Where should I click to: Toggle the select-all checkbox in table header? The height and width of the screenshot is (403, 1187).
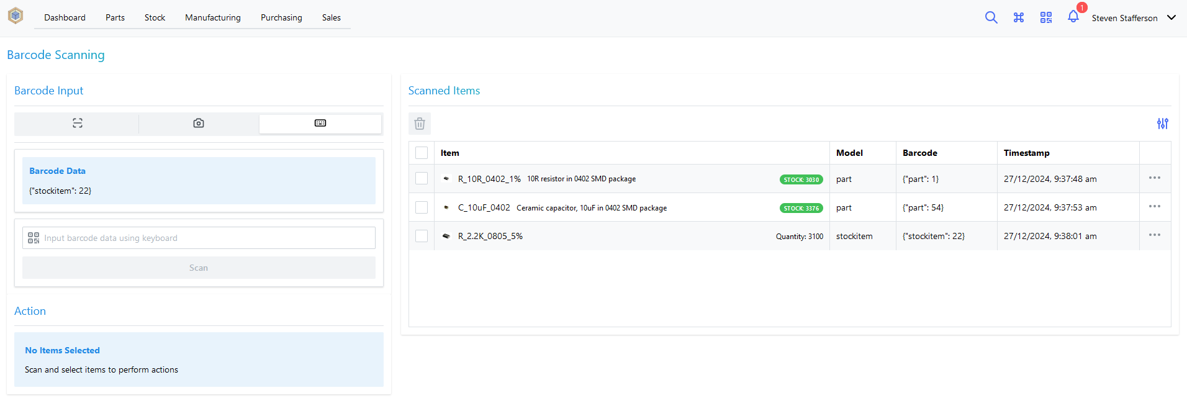(x=422, y=153)
